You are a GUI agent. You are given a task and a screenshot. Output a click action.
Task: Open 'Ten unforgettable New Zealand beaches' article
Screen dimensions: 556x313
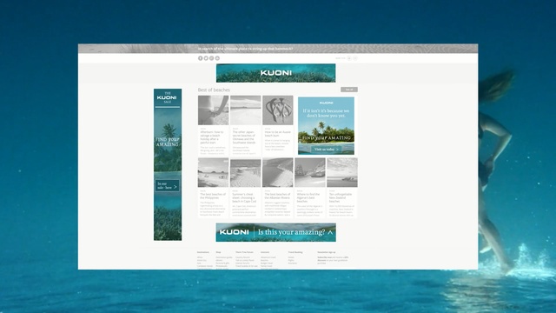[x=341, y=198]
